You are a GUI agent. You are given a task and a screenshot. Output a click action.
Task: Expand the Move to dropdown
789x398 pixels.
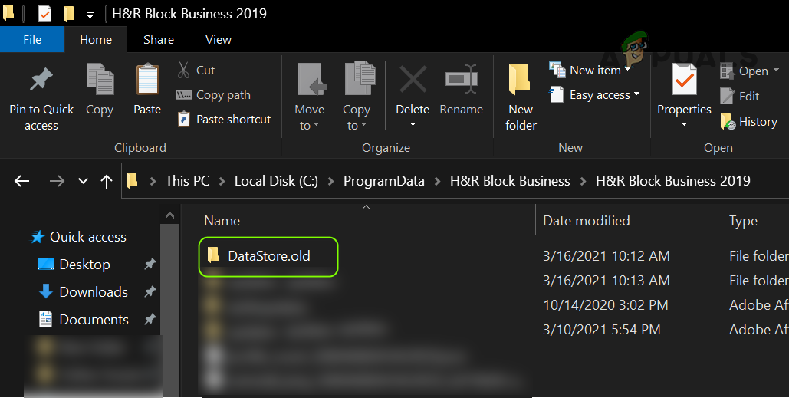tap(310, 126)
